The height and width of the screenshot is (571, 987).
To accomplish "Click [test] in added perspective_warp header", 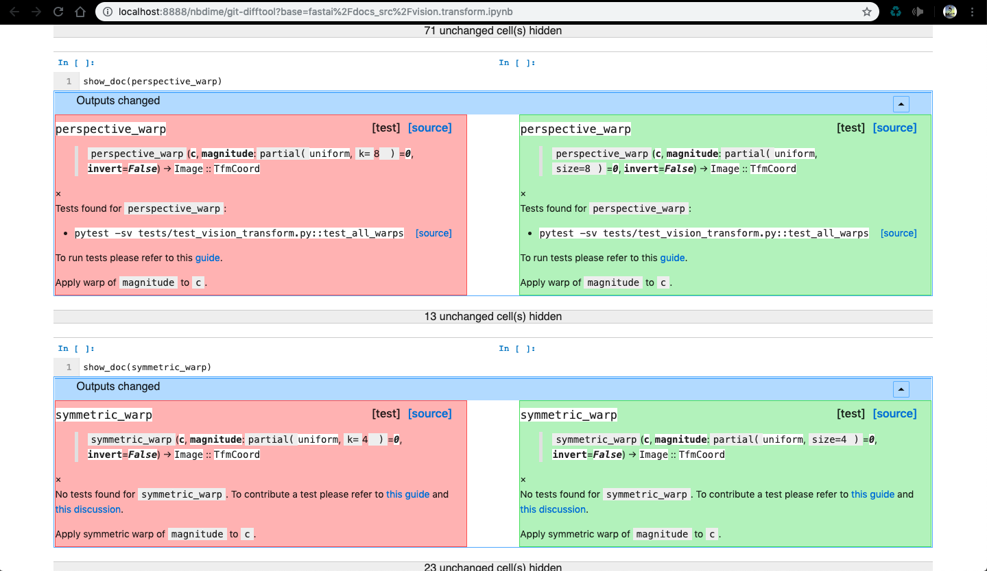I will [851, 127].
